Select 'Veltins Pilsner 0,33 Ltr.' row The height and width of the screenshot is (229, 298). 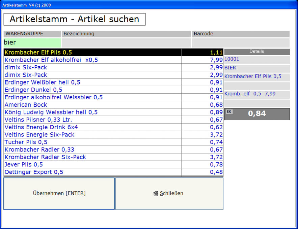[x=113, y=120]
